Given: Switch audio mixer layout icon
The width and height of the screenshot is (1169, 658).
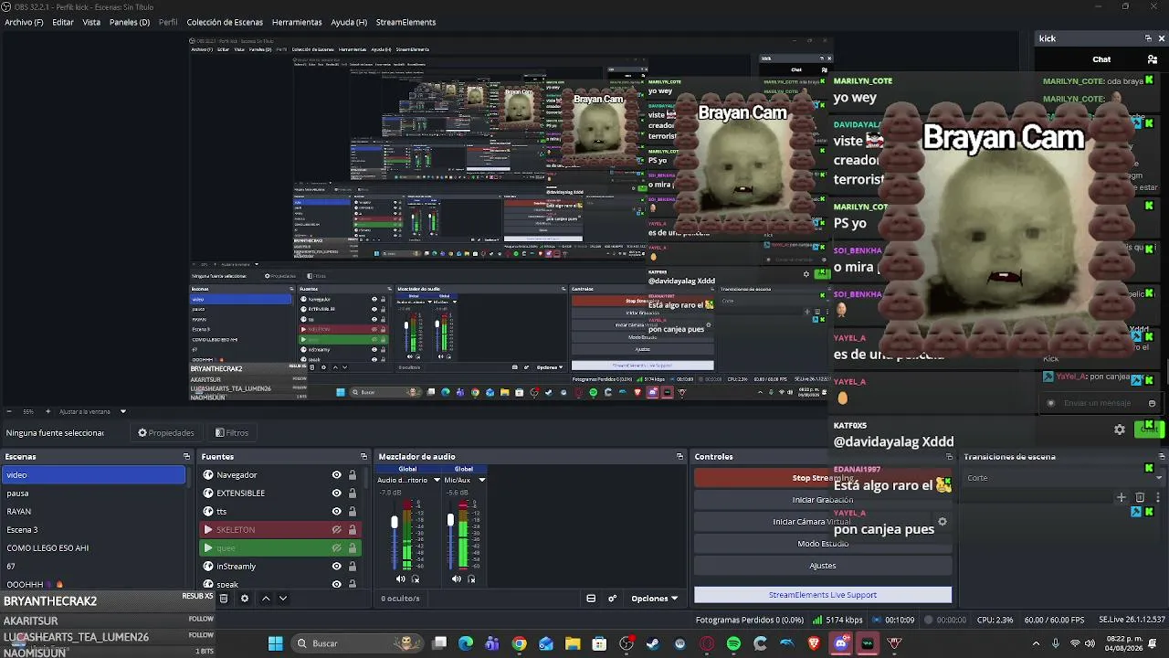Looking at the screenshot, I should (591, 599).
